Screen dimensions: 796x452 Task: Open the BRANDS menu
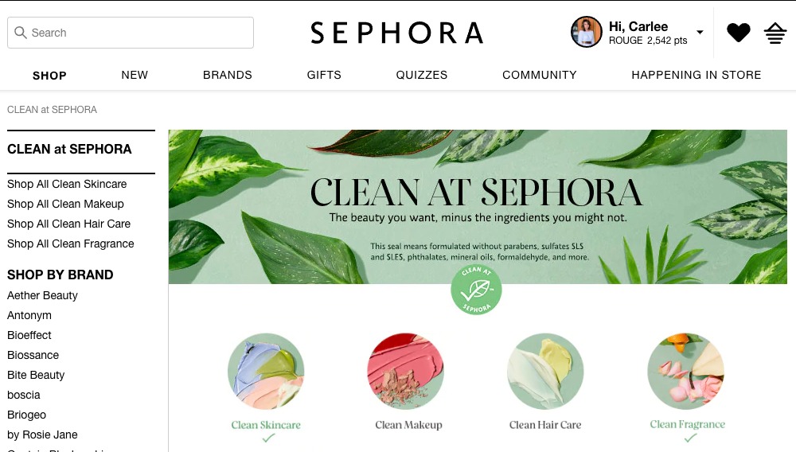(228, 75)
